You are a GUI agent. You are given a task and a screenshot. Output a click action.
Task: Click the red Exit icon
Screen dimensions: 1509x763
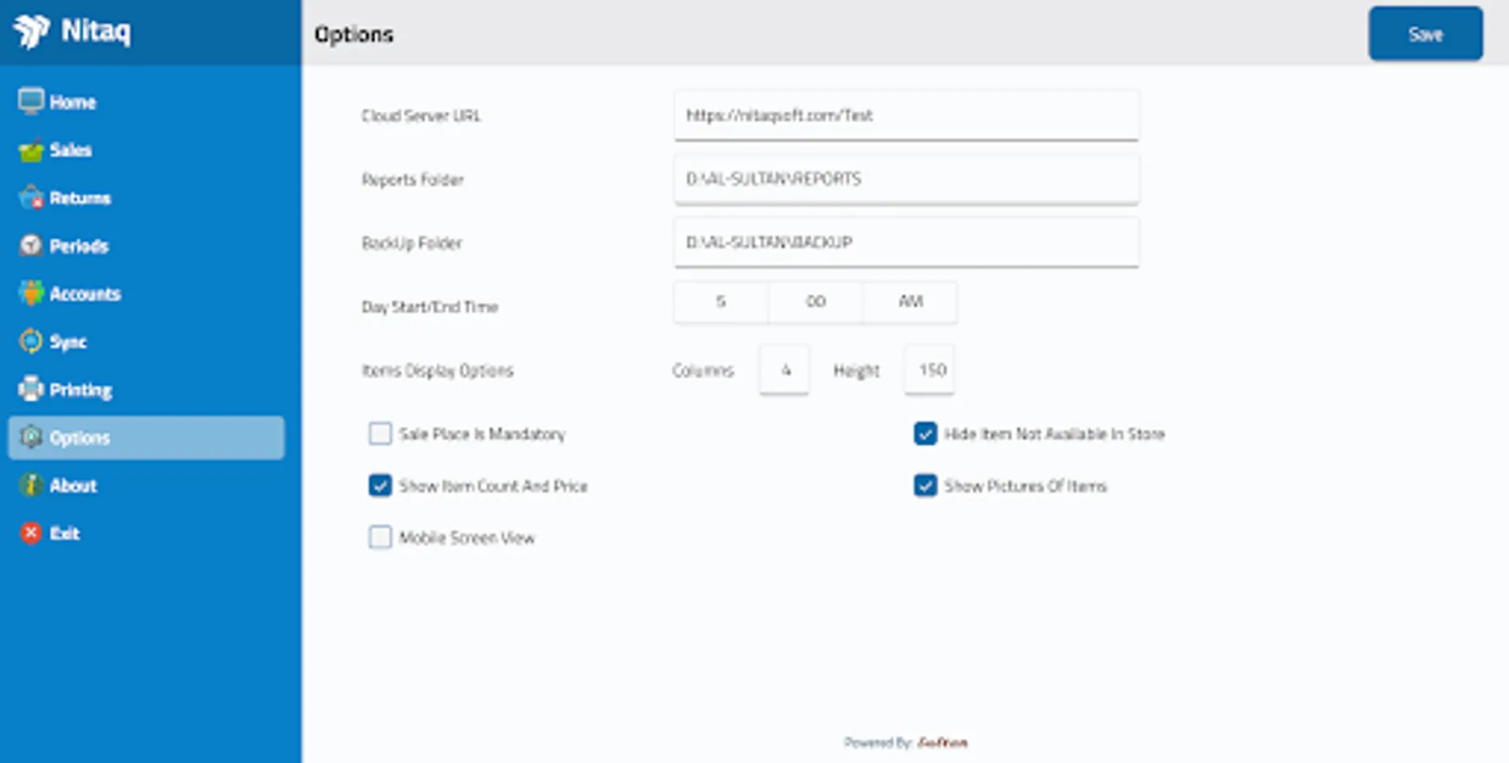[x=31, y=532]
